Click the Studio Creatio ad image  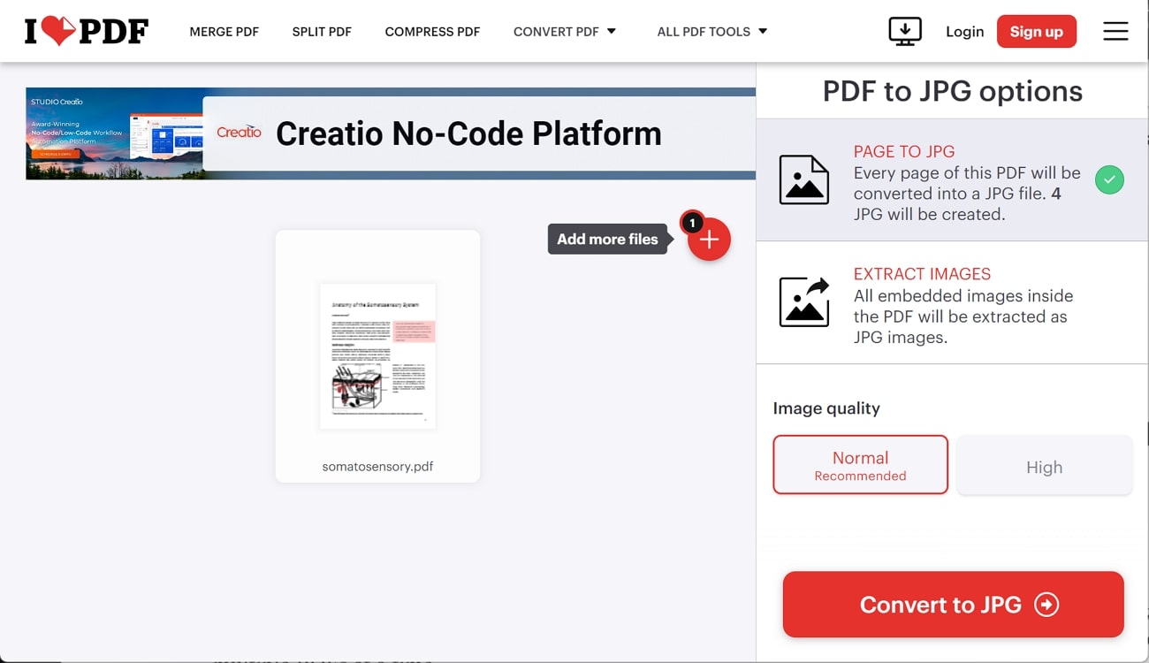coord(114,133)
